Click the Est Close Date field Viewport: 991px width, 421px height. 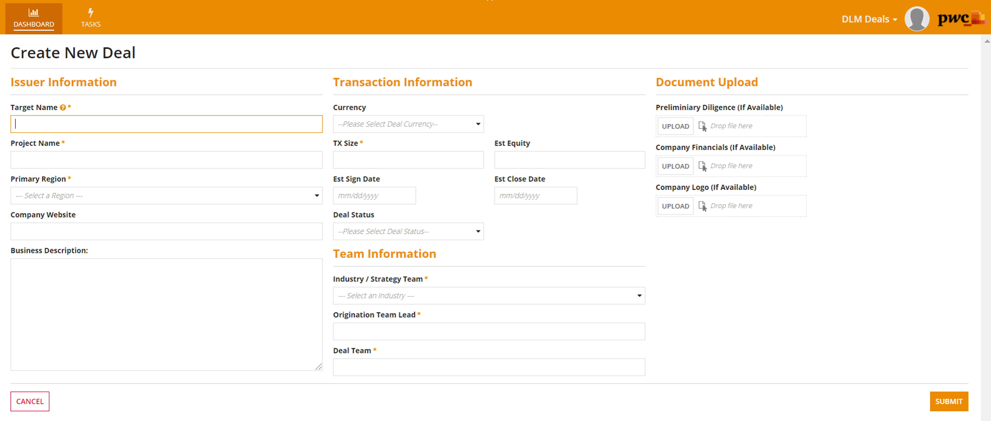point(536,195)
